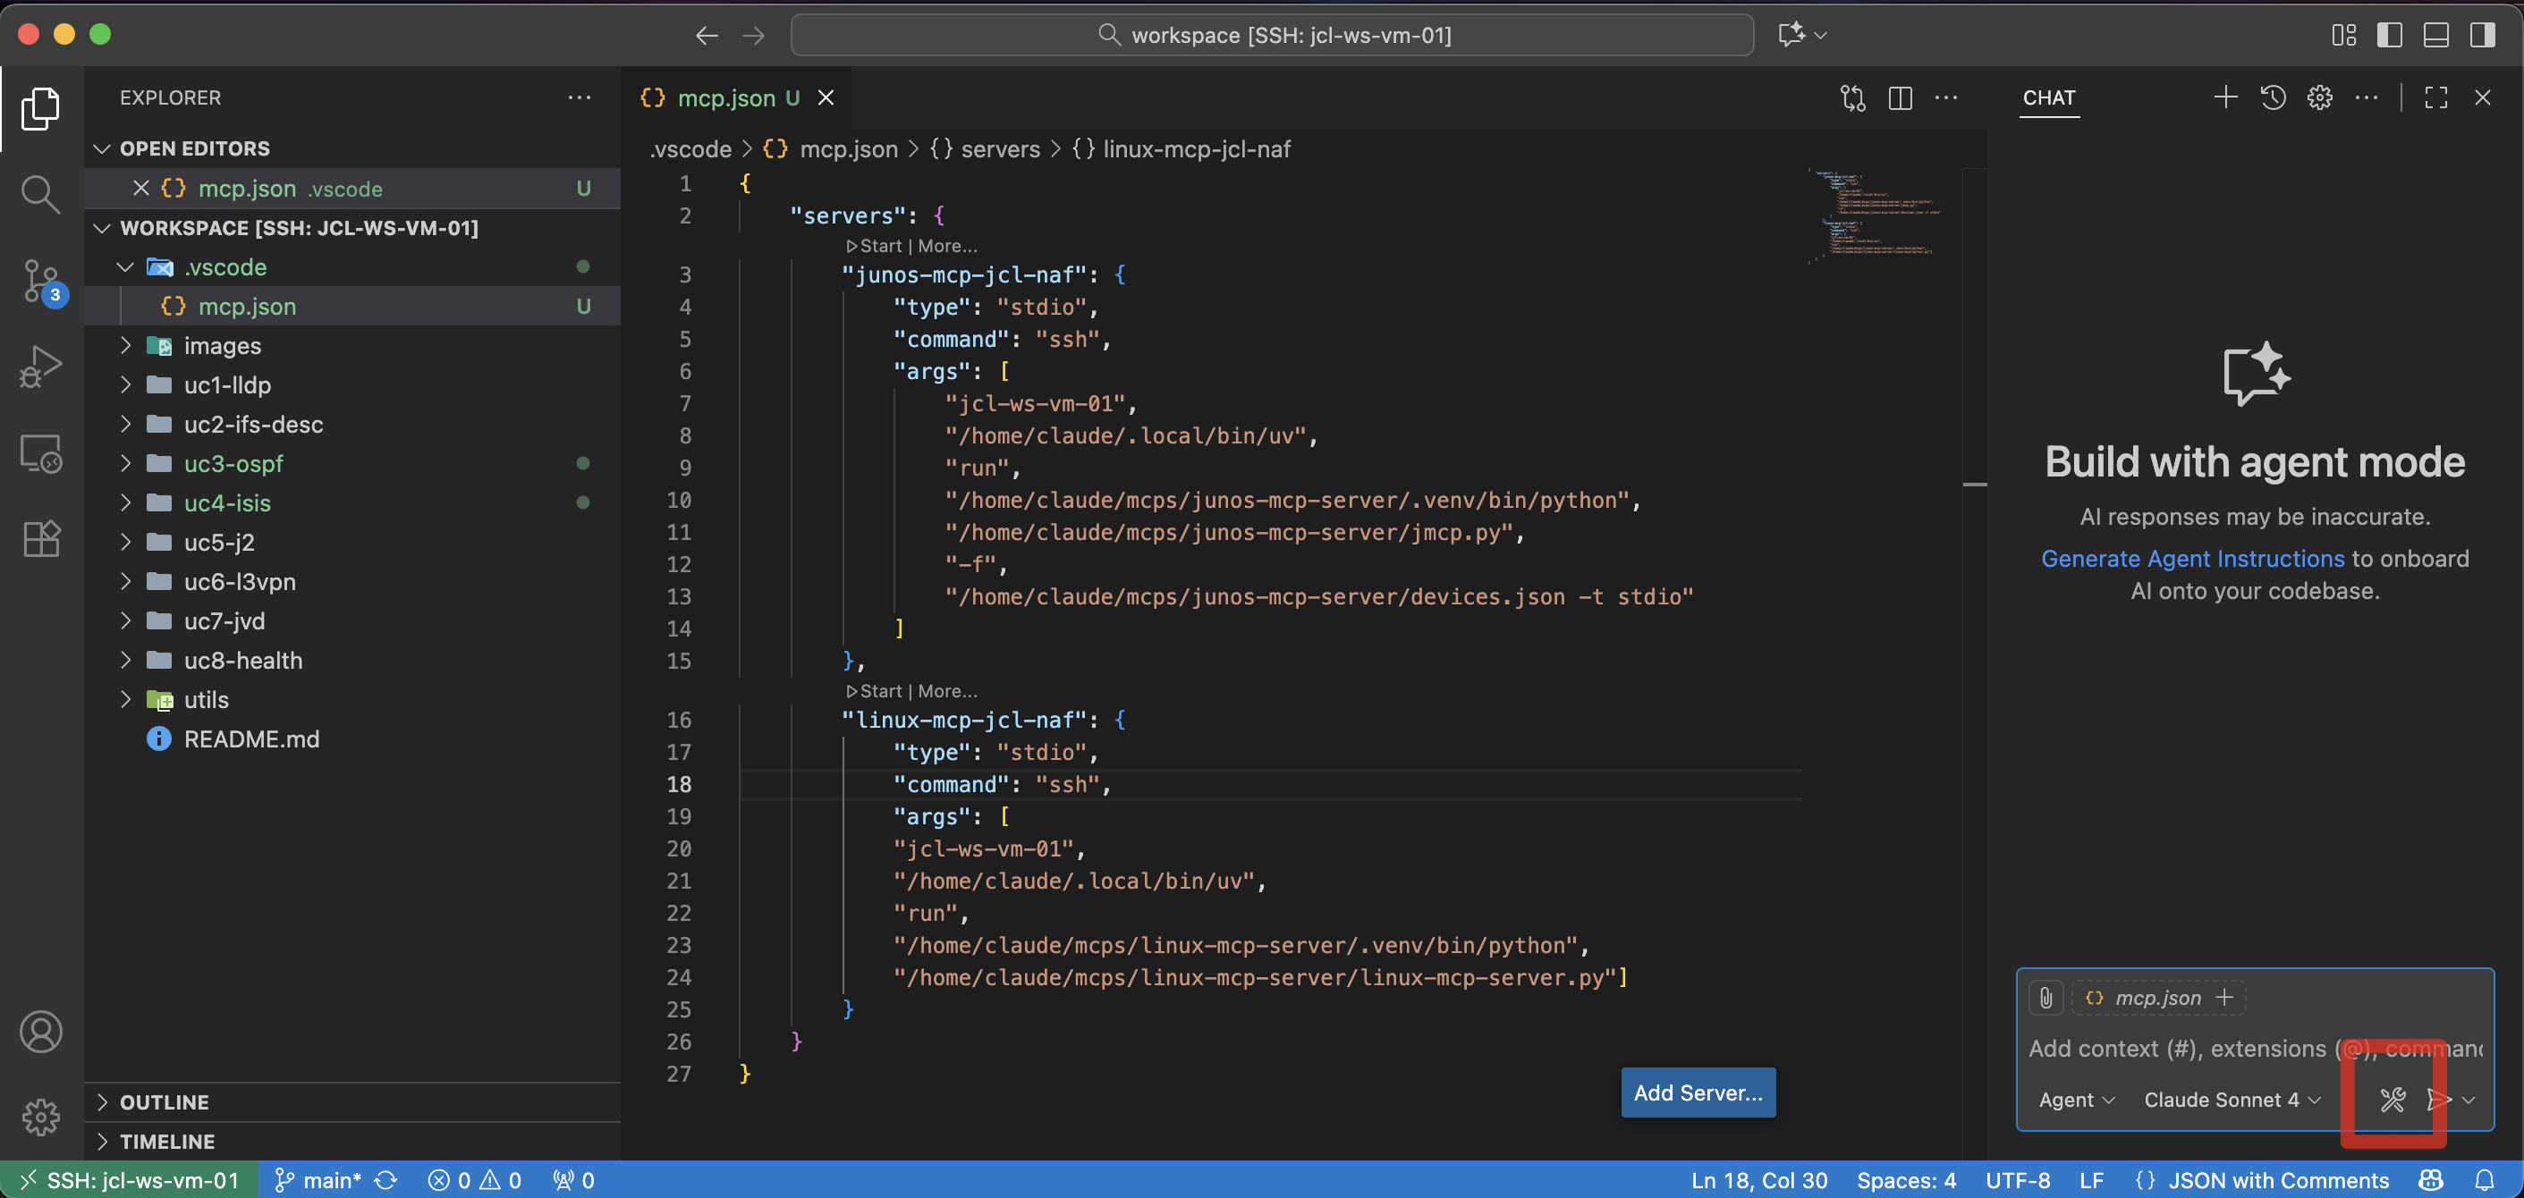Open changes compare icon in editor toolbar

click(1853, 98)
